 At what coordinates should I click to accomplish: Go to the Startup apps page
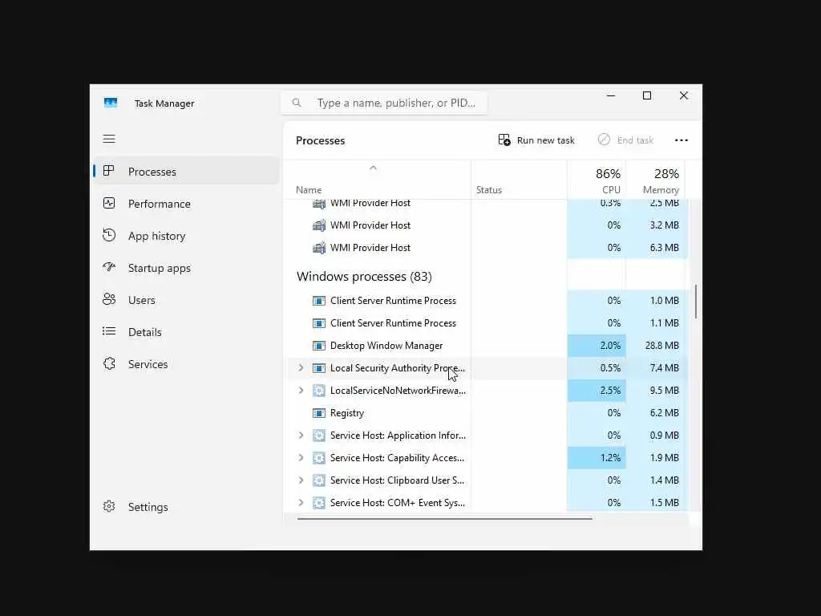(186, 268)
